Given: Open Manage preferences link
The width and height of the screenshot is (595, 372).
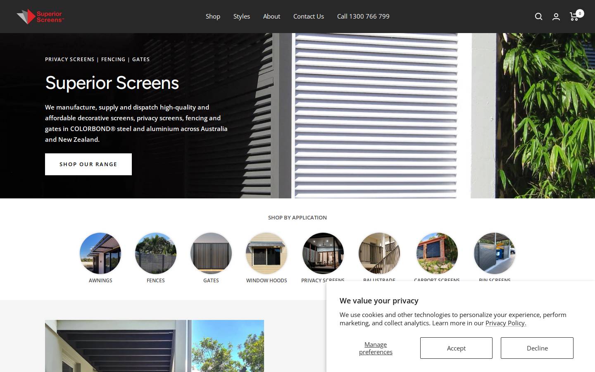Looking at the screenshot, I should tap(376, 348).
